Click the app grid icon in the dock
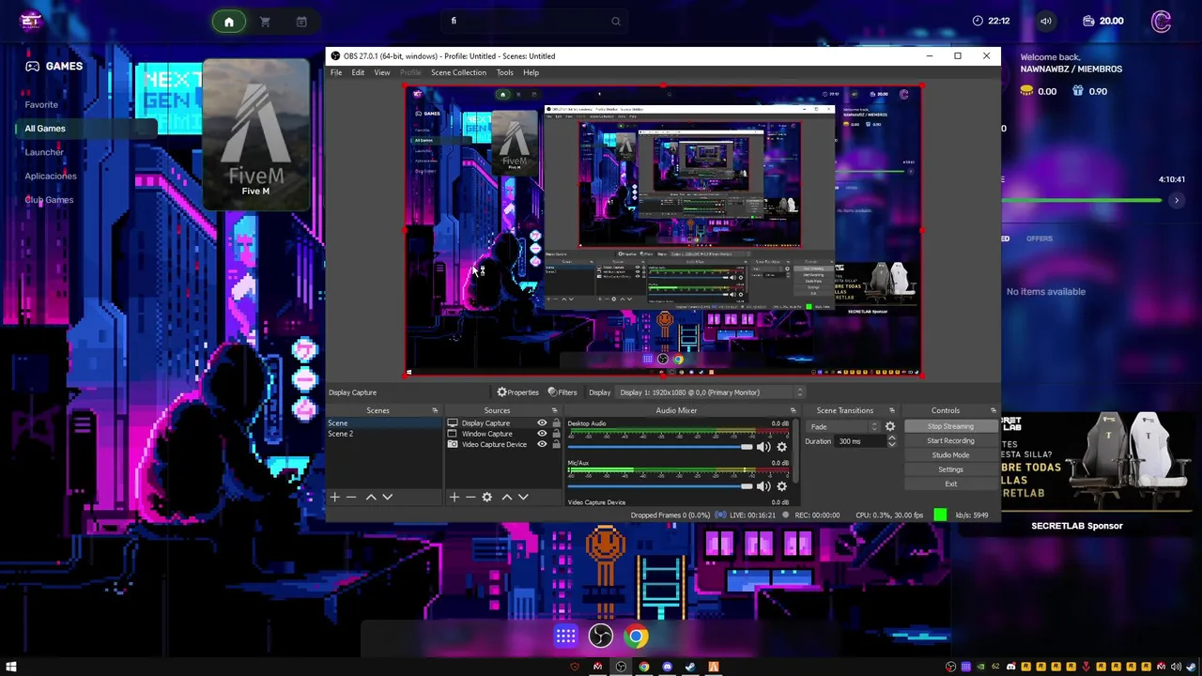1202x676 pixels. point(565,637)
